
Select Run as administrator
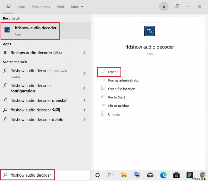[124, 80]
